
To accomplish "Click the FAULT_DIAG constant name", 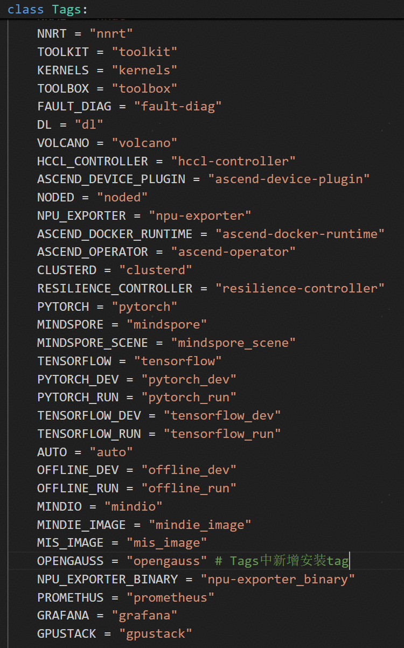I will 74,106.
